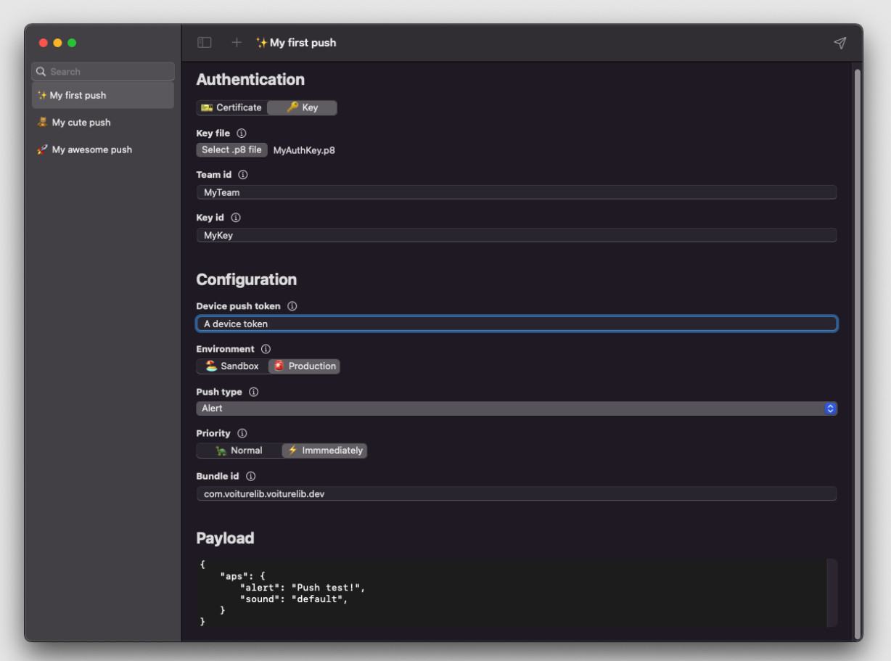Open My cute push in sidebar

(103, 123)
